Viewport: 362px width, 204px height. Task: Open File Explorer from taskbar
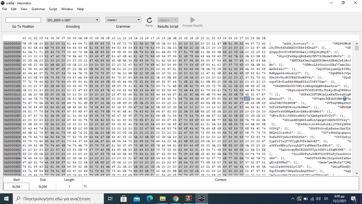(x=162, y=199)
